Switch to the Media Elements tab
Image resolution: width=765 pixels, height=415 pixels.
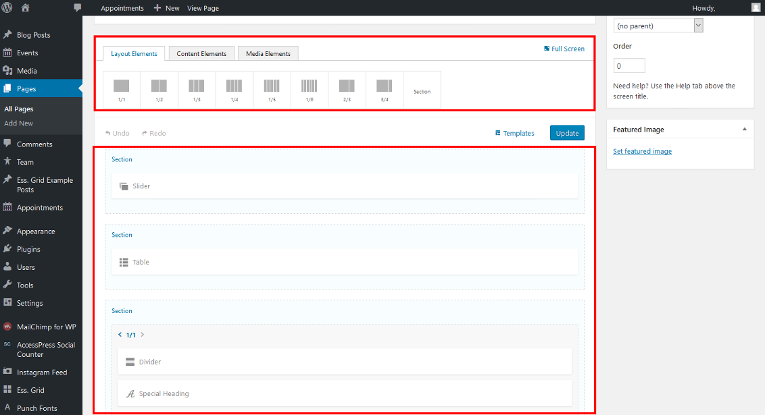point(268,54)
